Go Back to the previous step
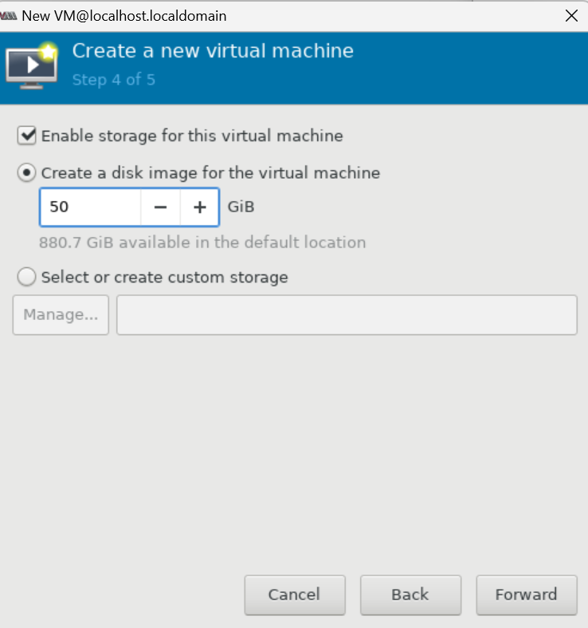 pyautogui.click(x=410, y=594)
